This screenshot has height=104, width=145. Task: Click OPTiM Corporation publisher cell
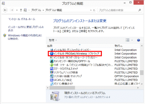click(126, 76)
